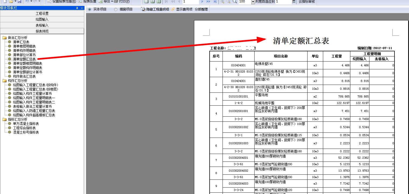
Task: Select 工程综合指标表 report
Action: pos(24,128)
